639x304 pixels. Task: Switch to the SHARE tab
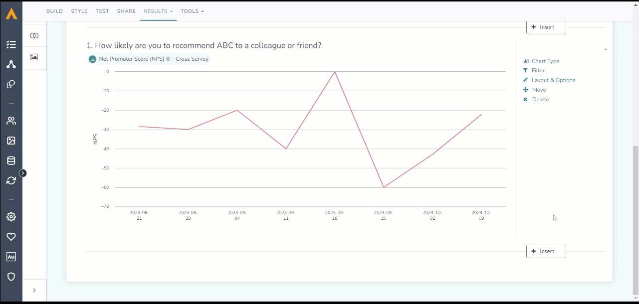[126, 11]
